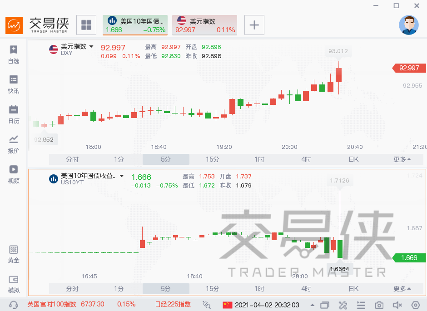Open the user avatar profile
Image resolution: width=427 pixels, height=311 pixels.
(408, 25)
